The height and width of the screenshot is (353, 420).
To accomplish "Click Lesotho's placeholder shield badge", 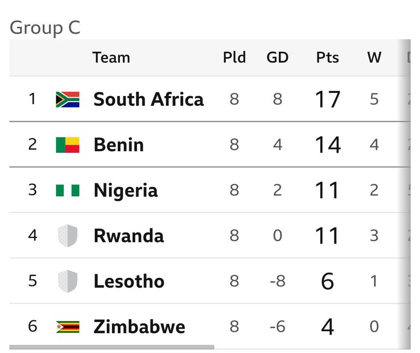I will coord(68,282).
